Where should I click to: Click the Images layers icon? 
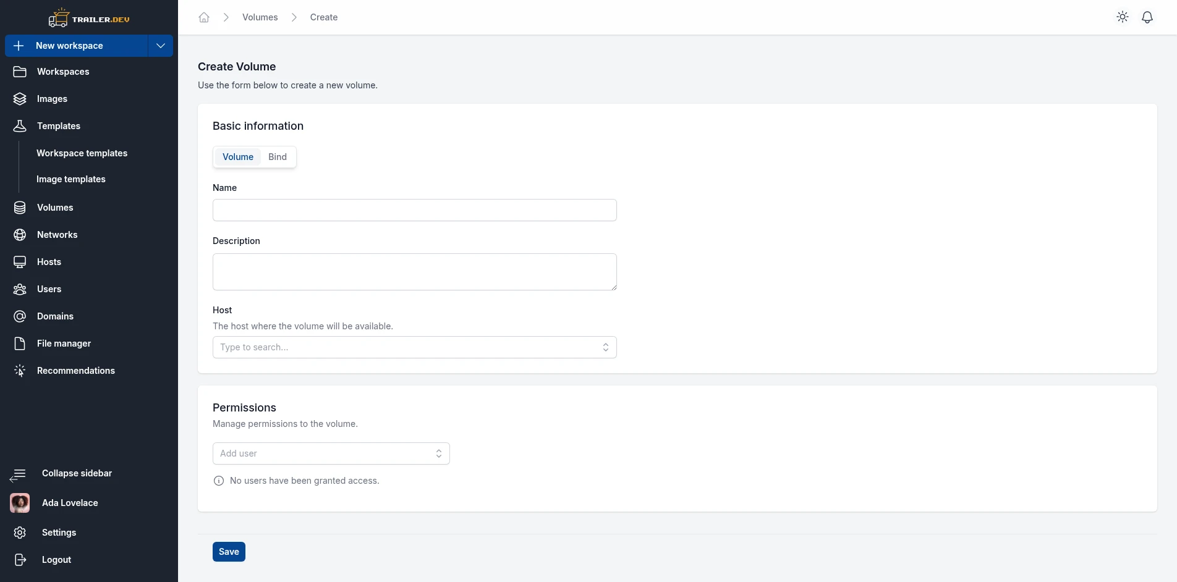(20, 99)
